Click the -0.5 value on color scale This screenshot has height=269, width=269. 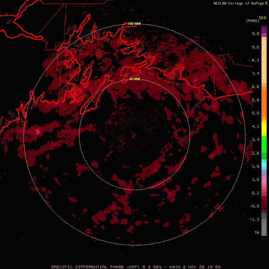[254, 206]
